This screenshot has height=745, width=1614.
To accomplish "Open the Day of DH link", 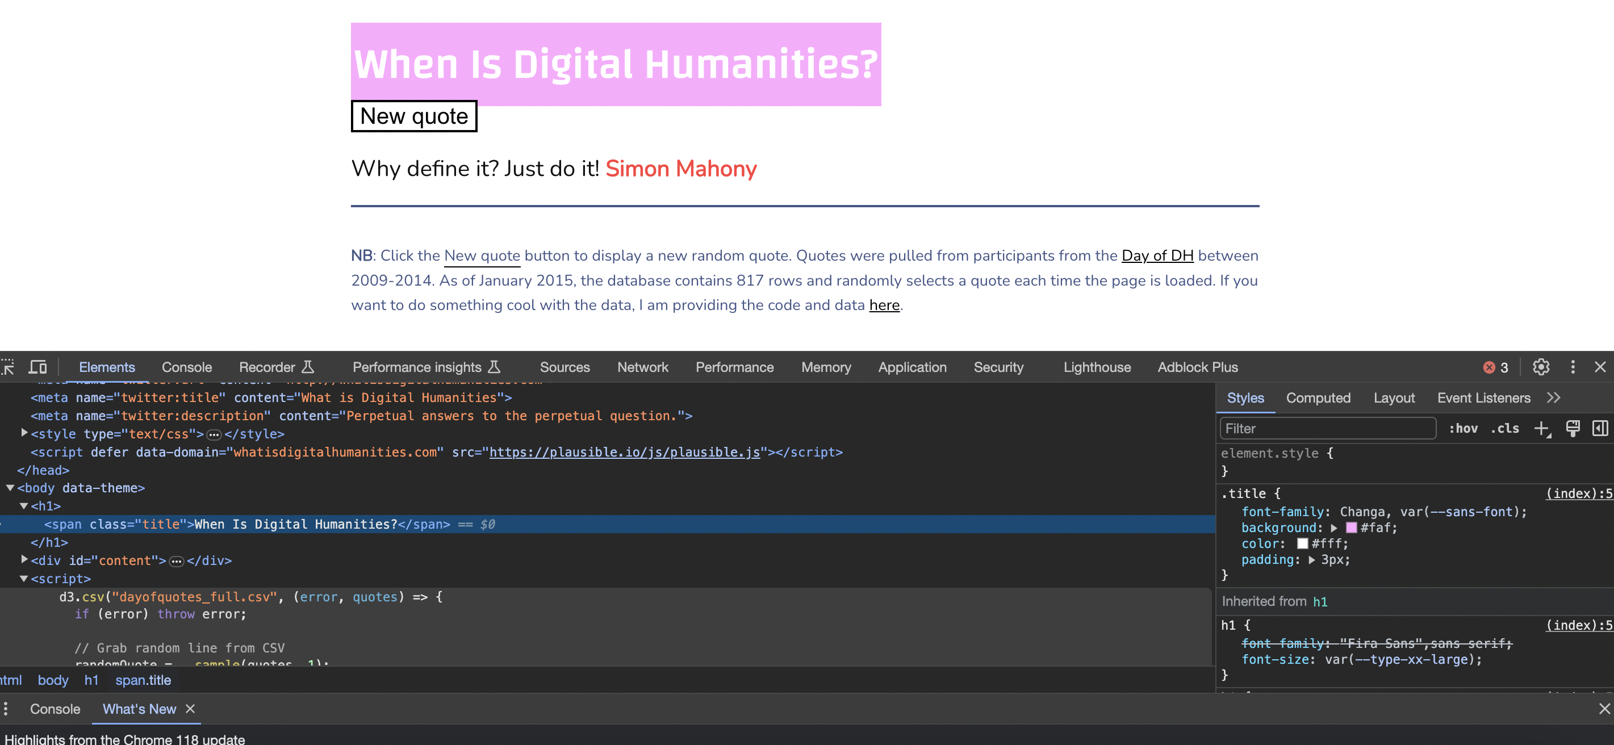I will pyautogui.click(x=1157, y=256).
